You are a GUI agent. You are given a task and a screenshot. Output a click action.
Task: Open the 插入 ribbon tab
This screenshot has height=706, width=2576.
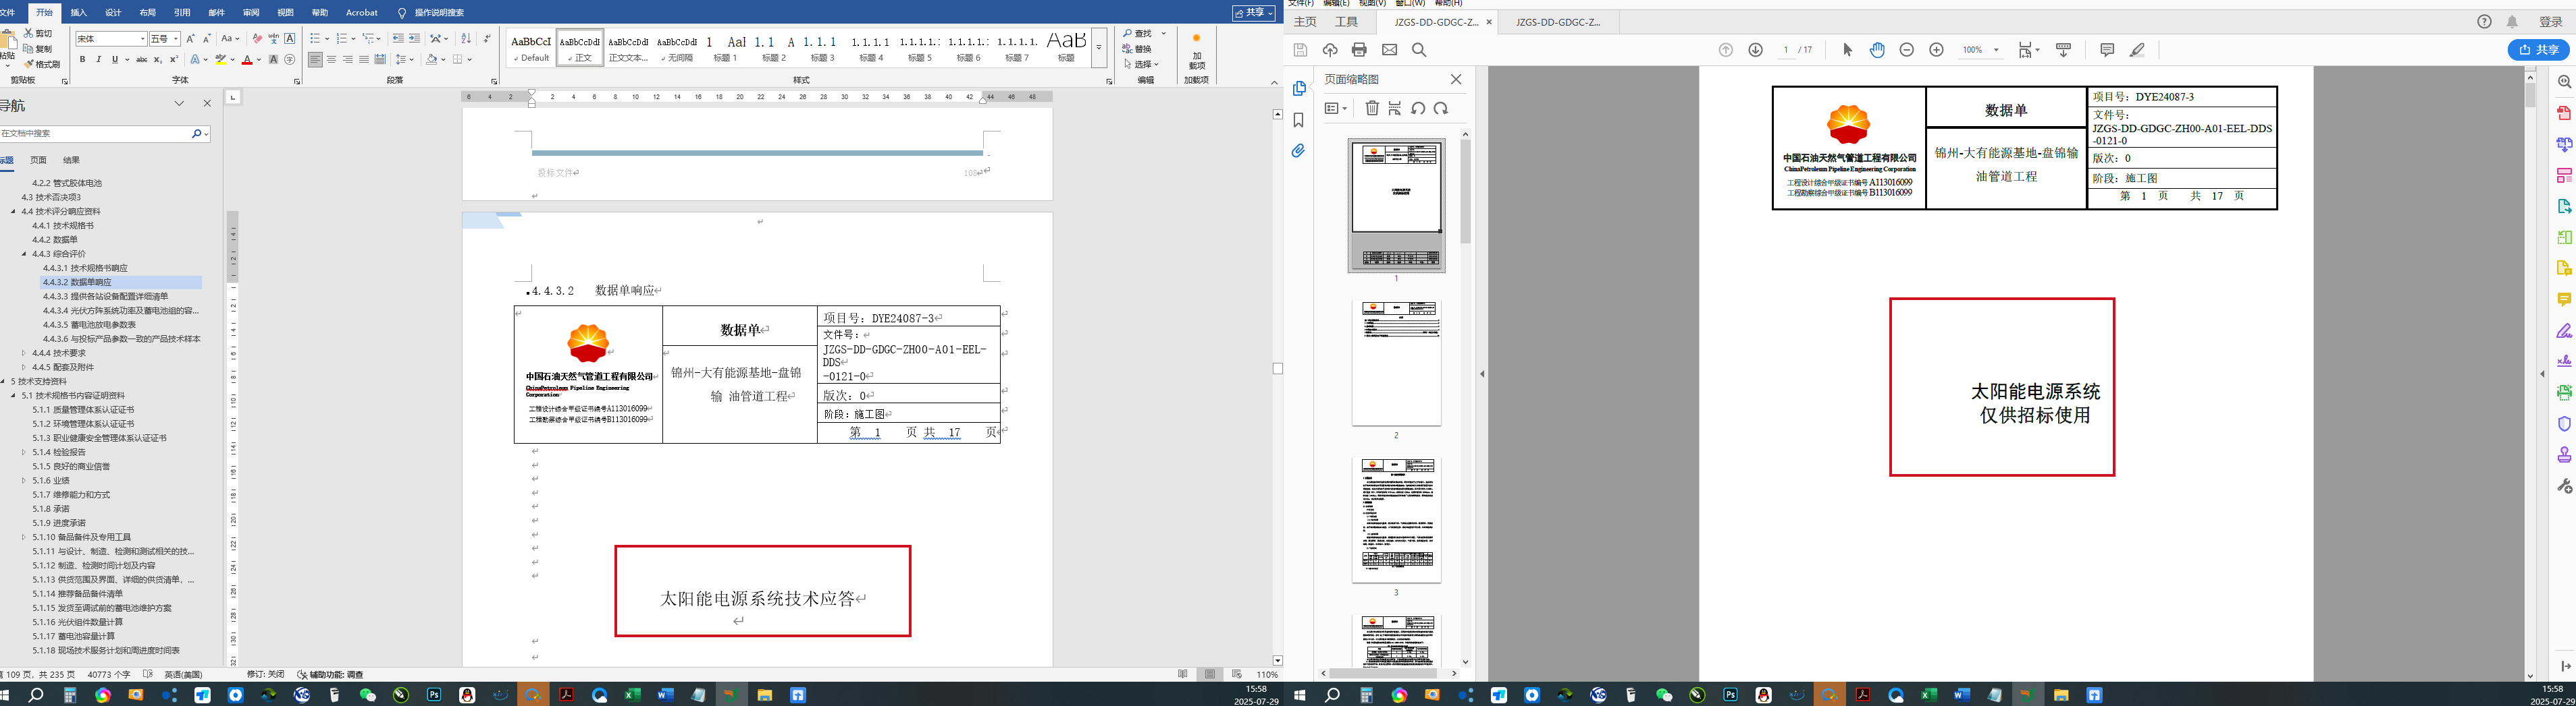[79, 13]
